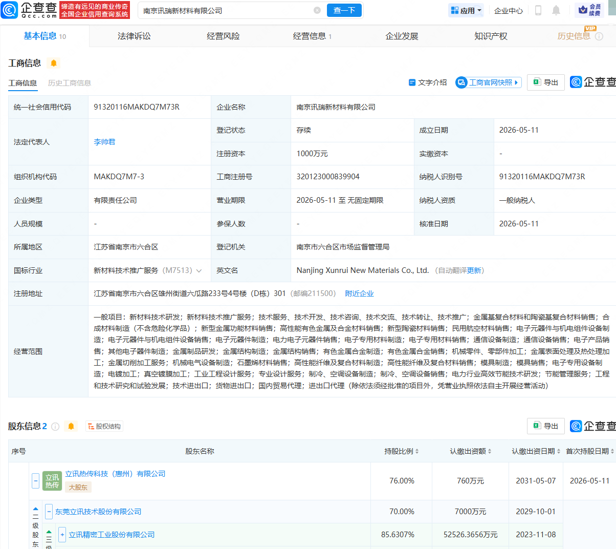The width and height of the screenshot is (616, 549).
Task: Select credit code 91320116MAKDQ7M73R in 统一社会信用代码 row
Action: pyautogui.click(x=137, y=107)
